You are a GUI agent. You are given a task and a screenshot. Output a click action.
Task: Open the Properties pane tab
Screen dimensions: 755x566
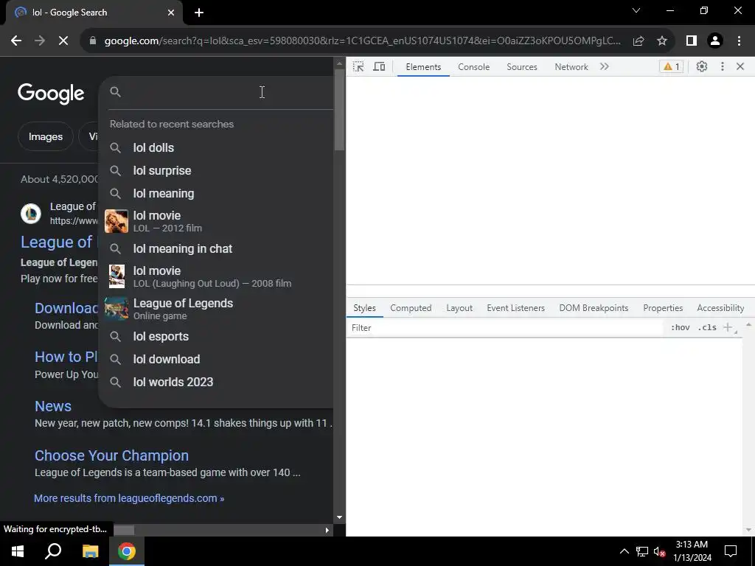coord(663,308)
